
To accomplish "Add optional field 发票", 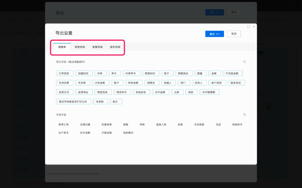I will click(180, 124).
